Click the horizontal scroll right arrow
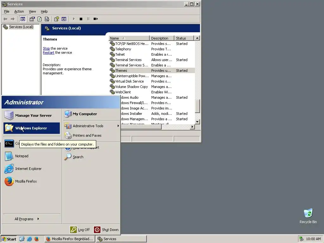 (192, 127)
